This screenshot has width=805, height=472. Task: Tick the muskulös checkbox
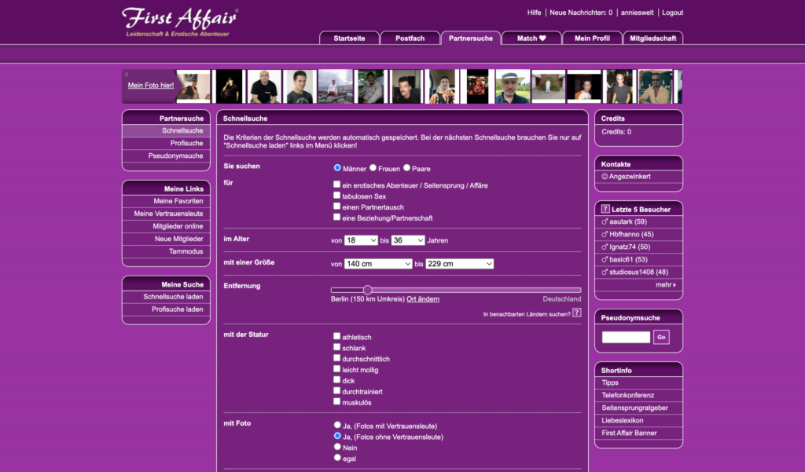[x=336, y=401]
